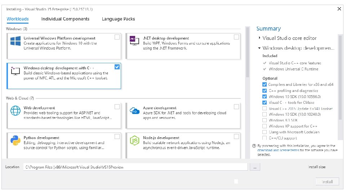Collapse Windows desktop development summary section

pyautogui.click(x=259, y=48)
